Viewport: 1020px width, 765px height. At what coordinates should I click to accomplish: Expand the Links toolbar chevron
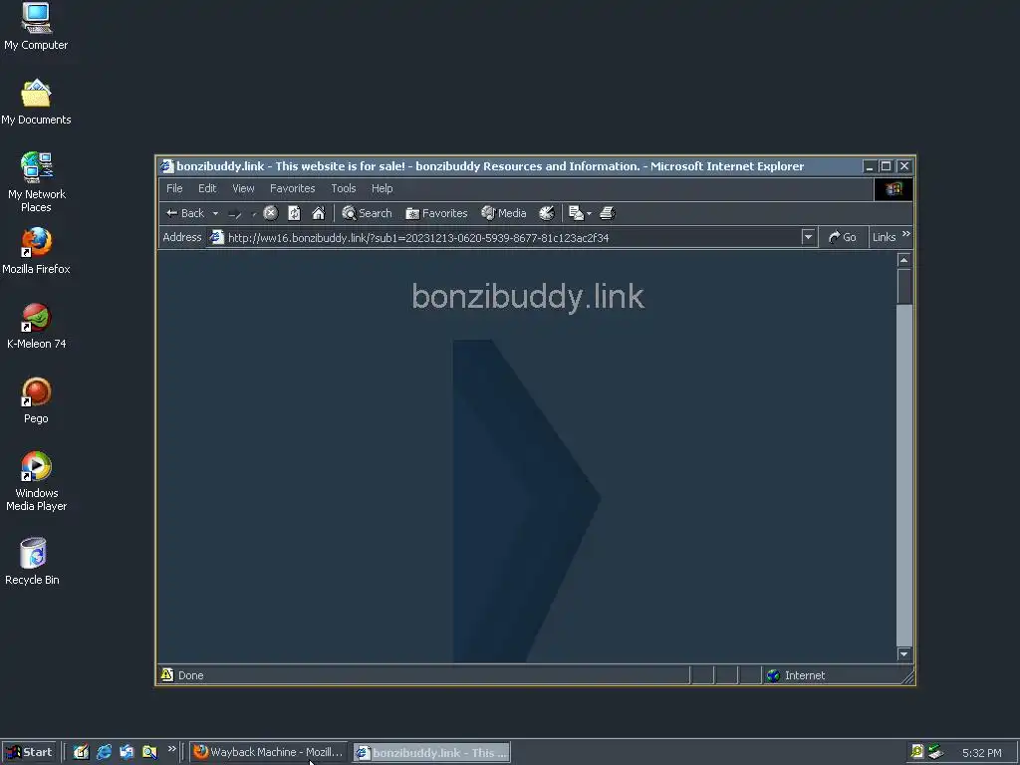tap(906, 234)
